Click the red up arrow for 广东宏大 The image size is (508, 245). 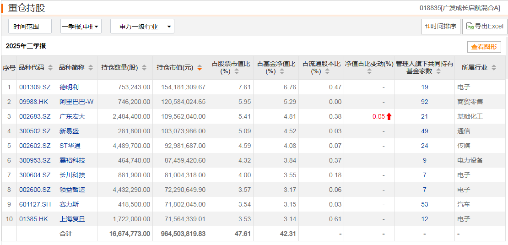pyautogui.click(x=389, y=117)
